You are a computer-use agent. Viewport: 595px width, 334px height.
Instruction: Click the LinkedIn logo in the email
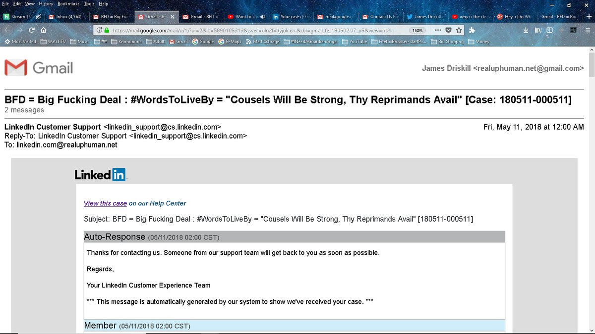click(101, 175)
